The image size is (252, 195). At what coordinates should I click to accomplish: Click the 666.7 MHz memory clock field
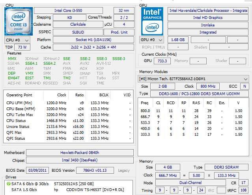click(168, 176)
